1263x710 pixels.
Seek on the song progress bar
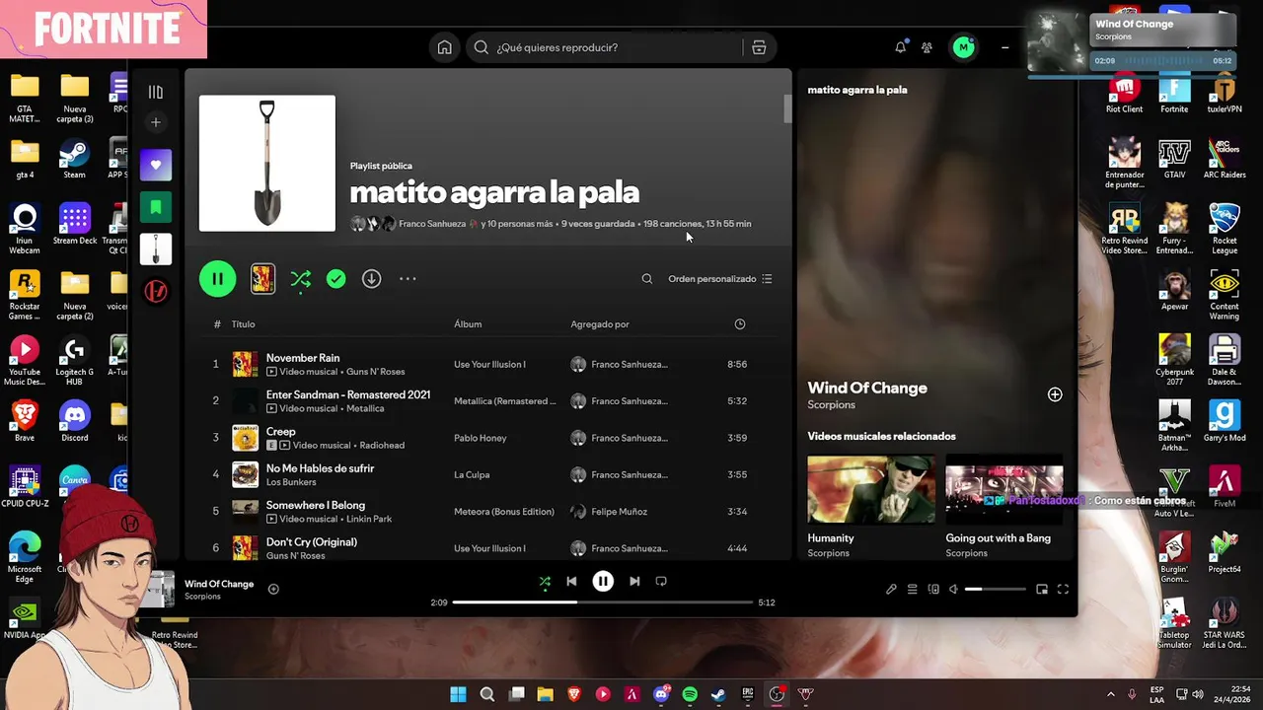tap(603, 603)
